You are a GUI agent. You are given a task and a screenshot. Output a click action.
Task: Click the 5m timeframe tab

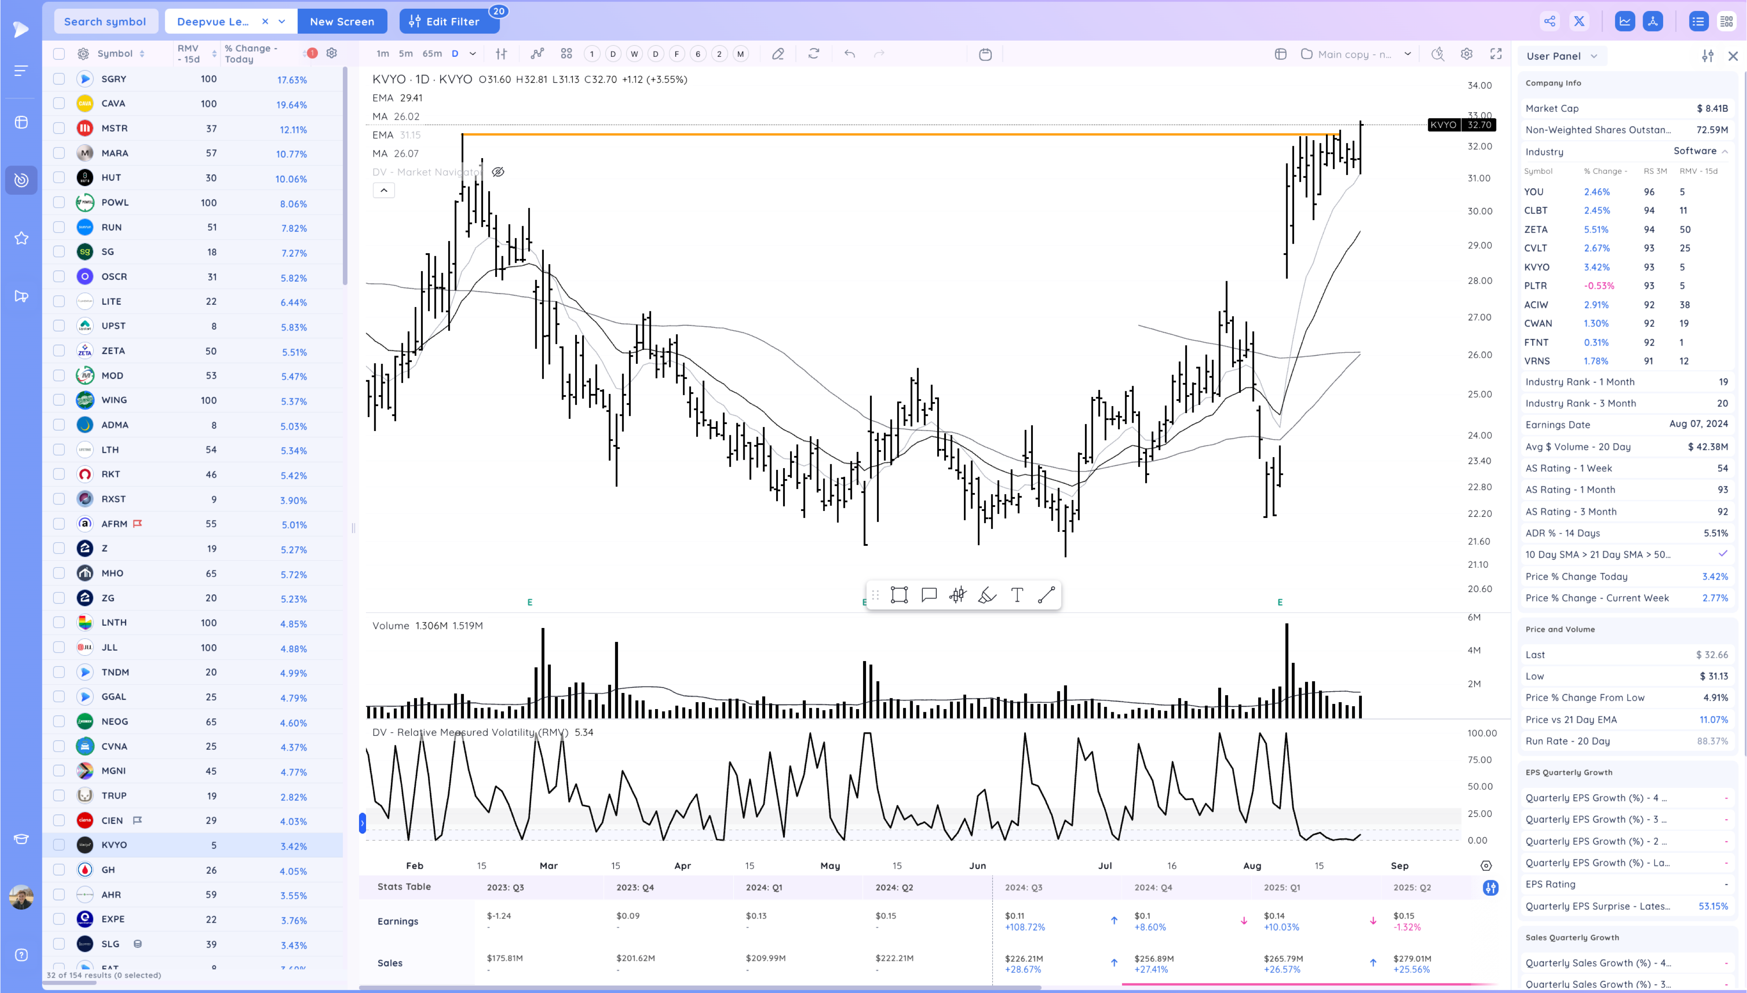[x=406, y=54]
